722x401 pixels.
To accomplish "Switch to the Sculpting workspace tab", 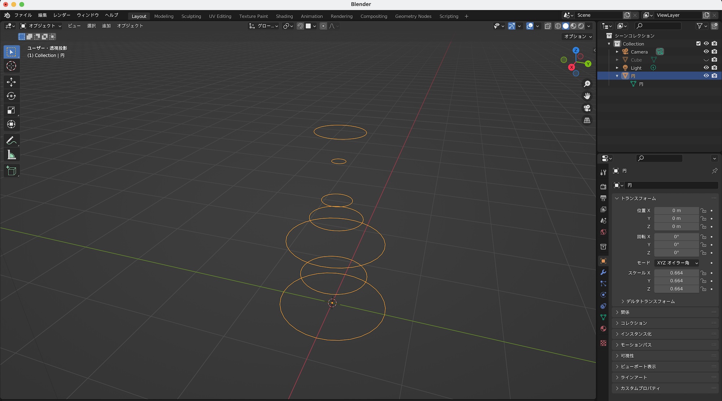I will coord(191,16).
